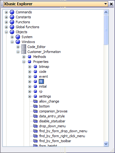Viewport: 115px width, 153px height.
Task: Expand the settings property group
Action: pos(30,96)
